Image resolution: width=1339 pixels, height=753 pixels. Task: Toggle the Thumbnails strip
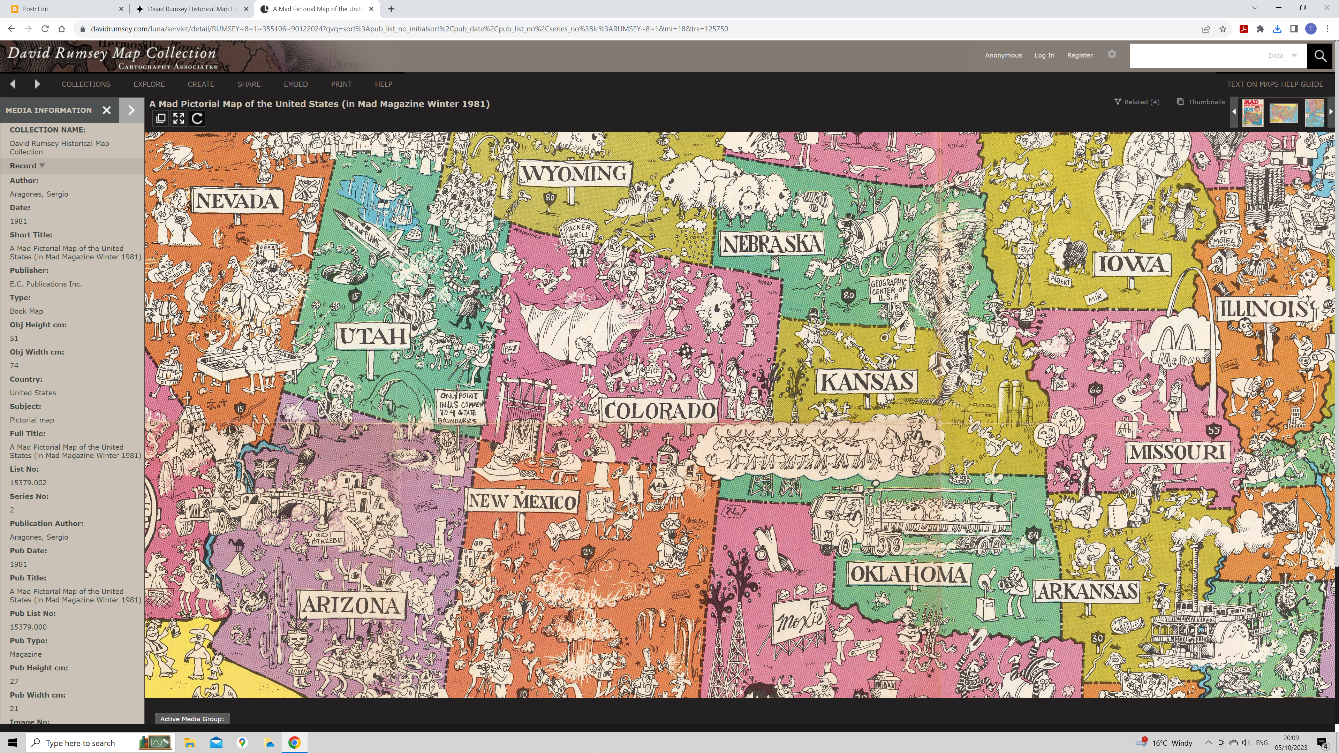(x=1201, y=102)
